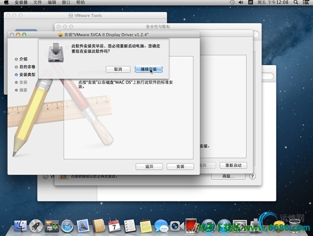
Task: Click the 安装 button at bottom
Action: point(180,167)
